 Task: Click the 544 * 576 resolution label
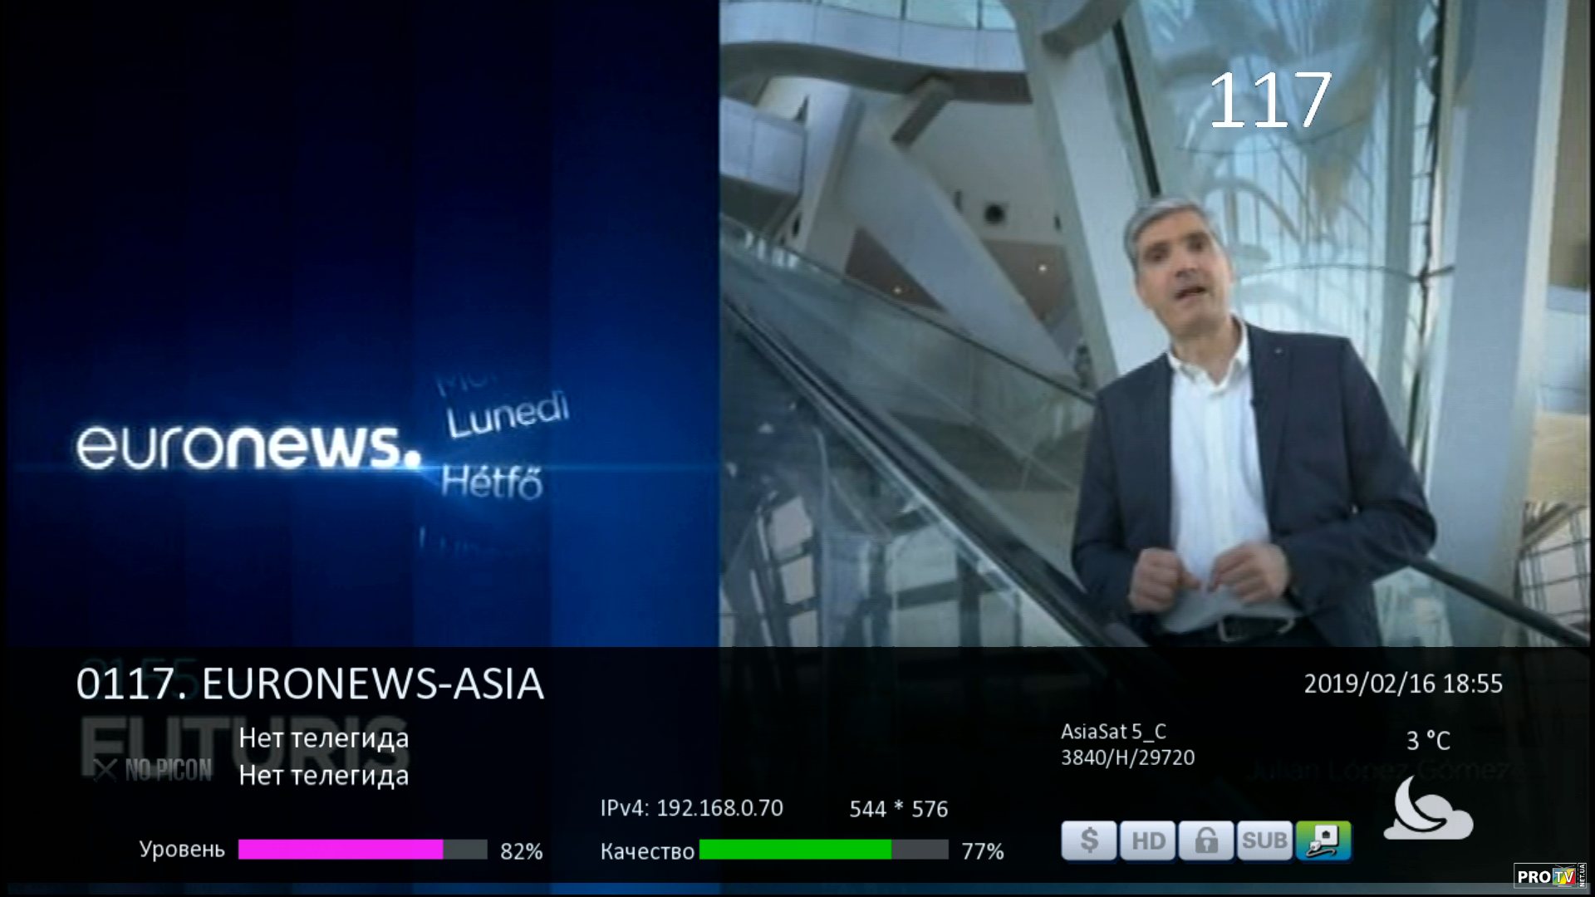(x=898, y=809)
